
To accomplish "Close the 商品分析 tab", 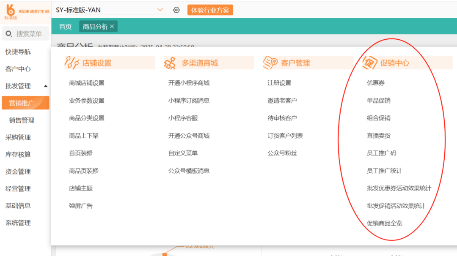I will coord(112,26).
